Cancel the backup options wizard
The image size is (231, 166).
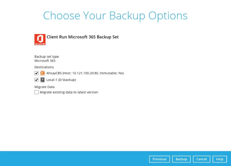click(x=201, y=159)
